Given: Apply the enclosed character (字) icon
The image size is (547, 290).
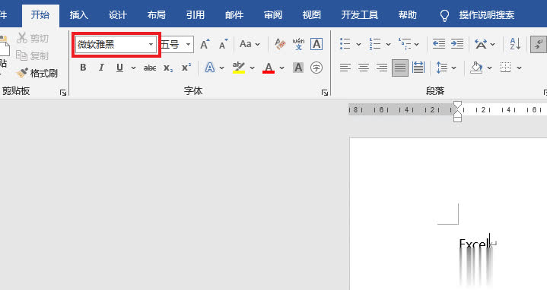Looking at the screenshot, I should (316, 68).
